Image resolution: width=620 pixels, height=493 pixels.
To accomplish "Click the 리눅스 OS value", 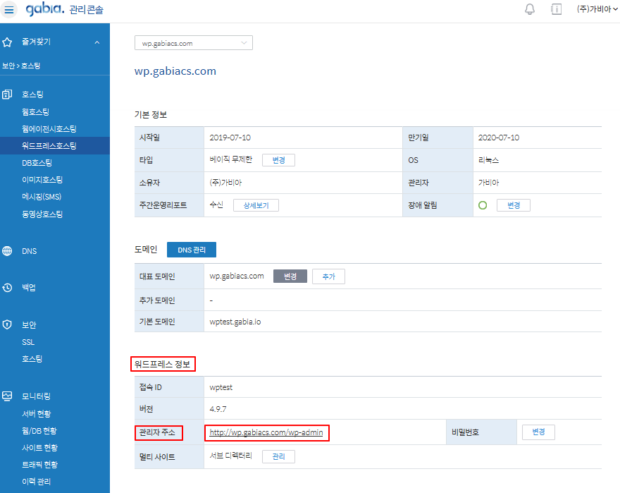I will (x=488, y=160).
